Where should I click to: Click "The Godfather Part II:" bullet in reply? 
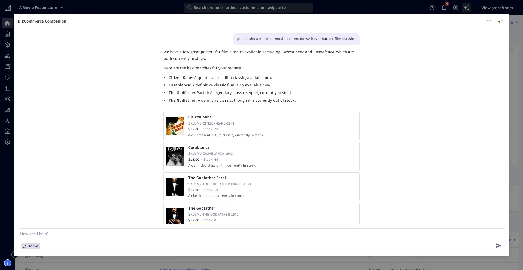tap(189, 93)
